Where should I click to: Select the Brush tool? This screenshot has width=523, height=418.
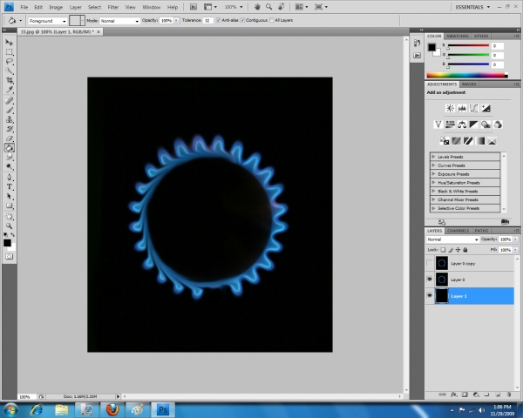point(10,110)
